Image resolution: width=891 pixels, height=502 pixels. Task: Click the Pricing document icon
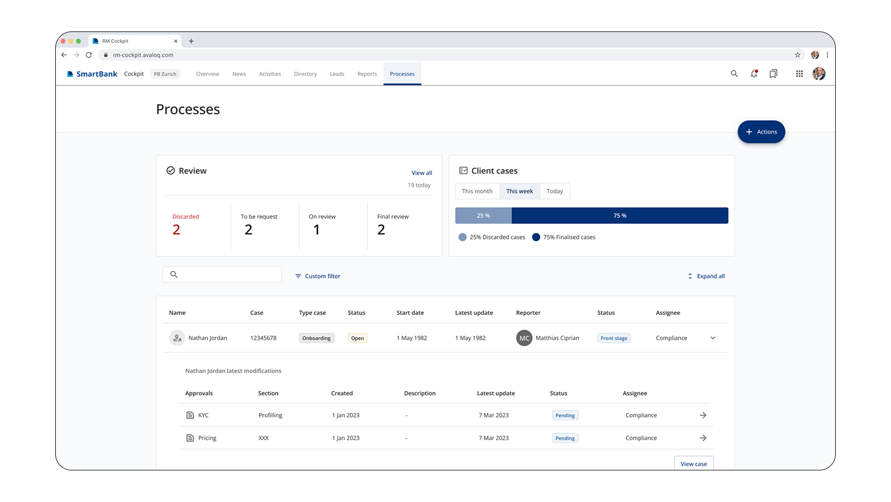[190, 438]
